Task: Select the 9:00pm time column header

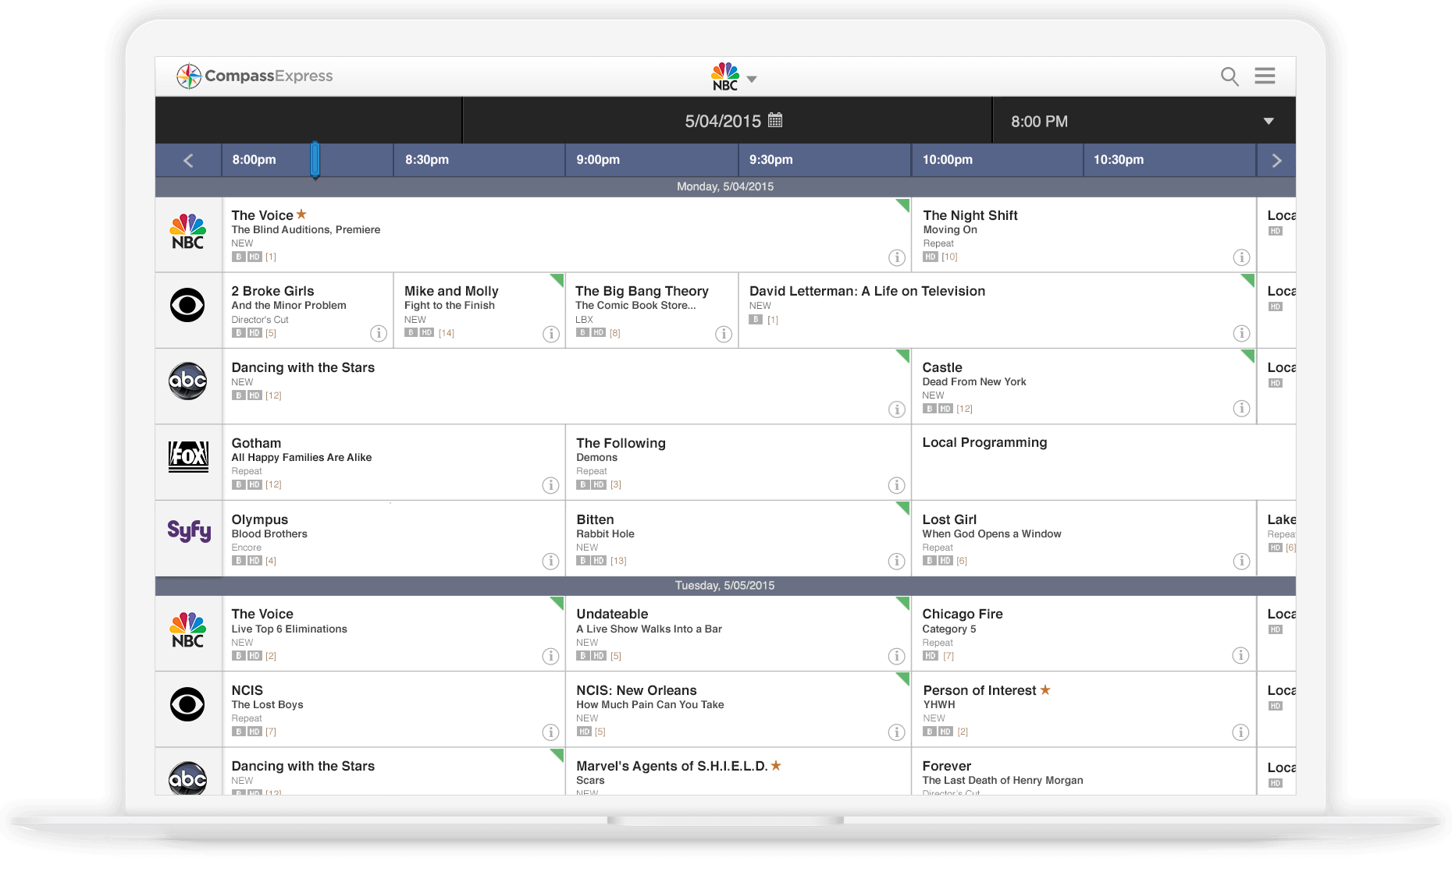Action: (x=651, y=160)
